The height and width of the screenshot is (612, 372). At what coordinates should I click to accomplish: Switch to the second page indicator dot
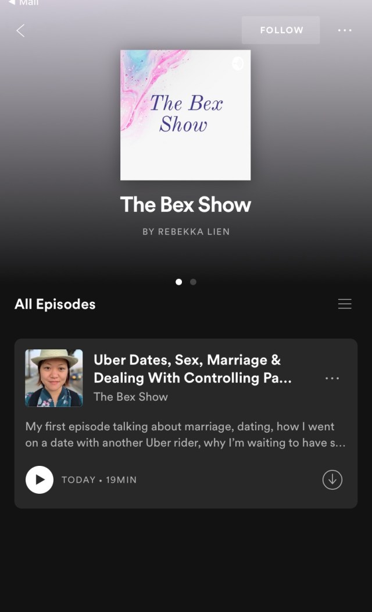193,282
